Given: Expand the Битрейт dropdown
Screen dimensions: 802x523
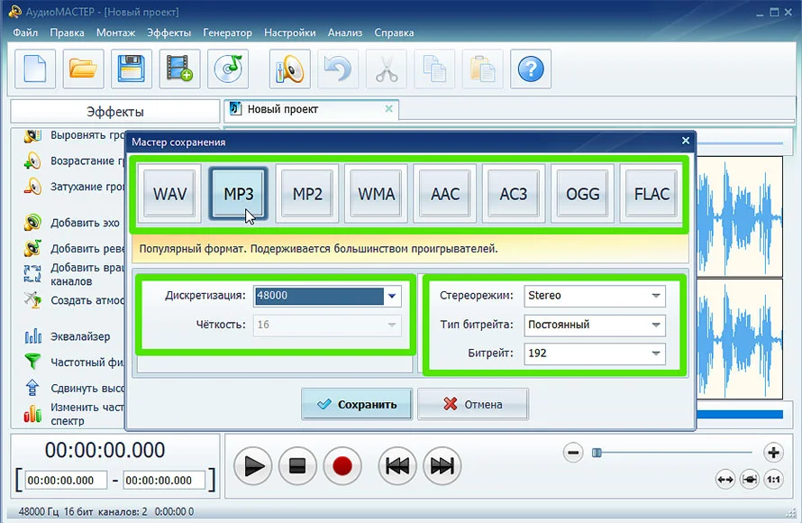Looking at the screenshot, I should [x=655, y=353].
